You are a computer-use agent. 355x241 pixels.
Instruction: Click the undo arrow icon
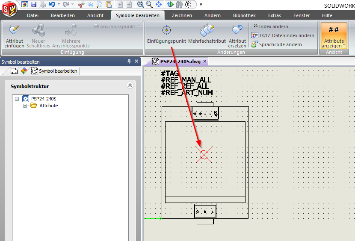point(52,4)
